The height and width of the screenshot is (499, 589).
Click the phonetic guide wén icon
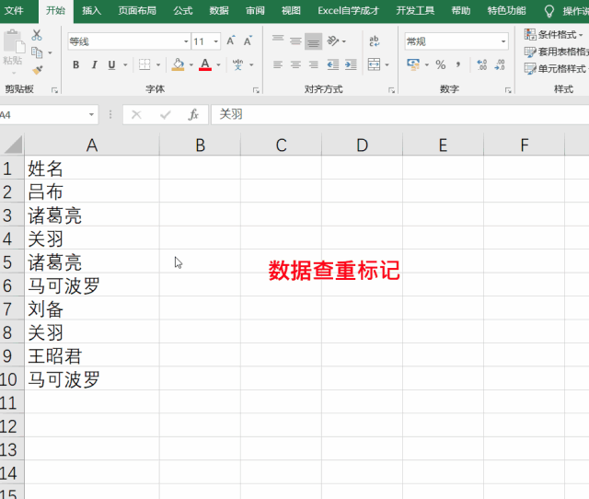pos(237,64)
